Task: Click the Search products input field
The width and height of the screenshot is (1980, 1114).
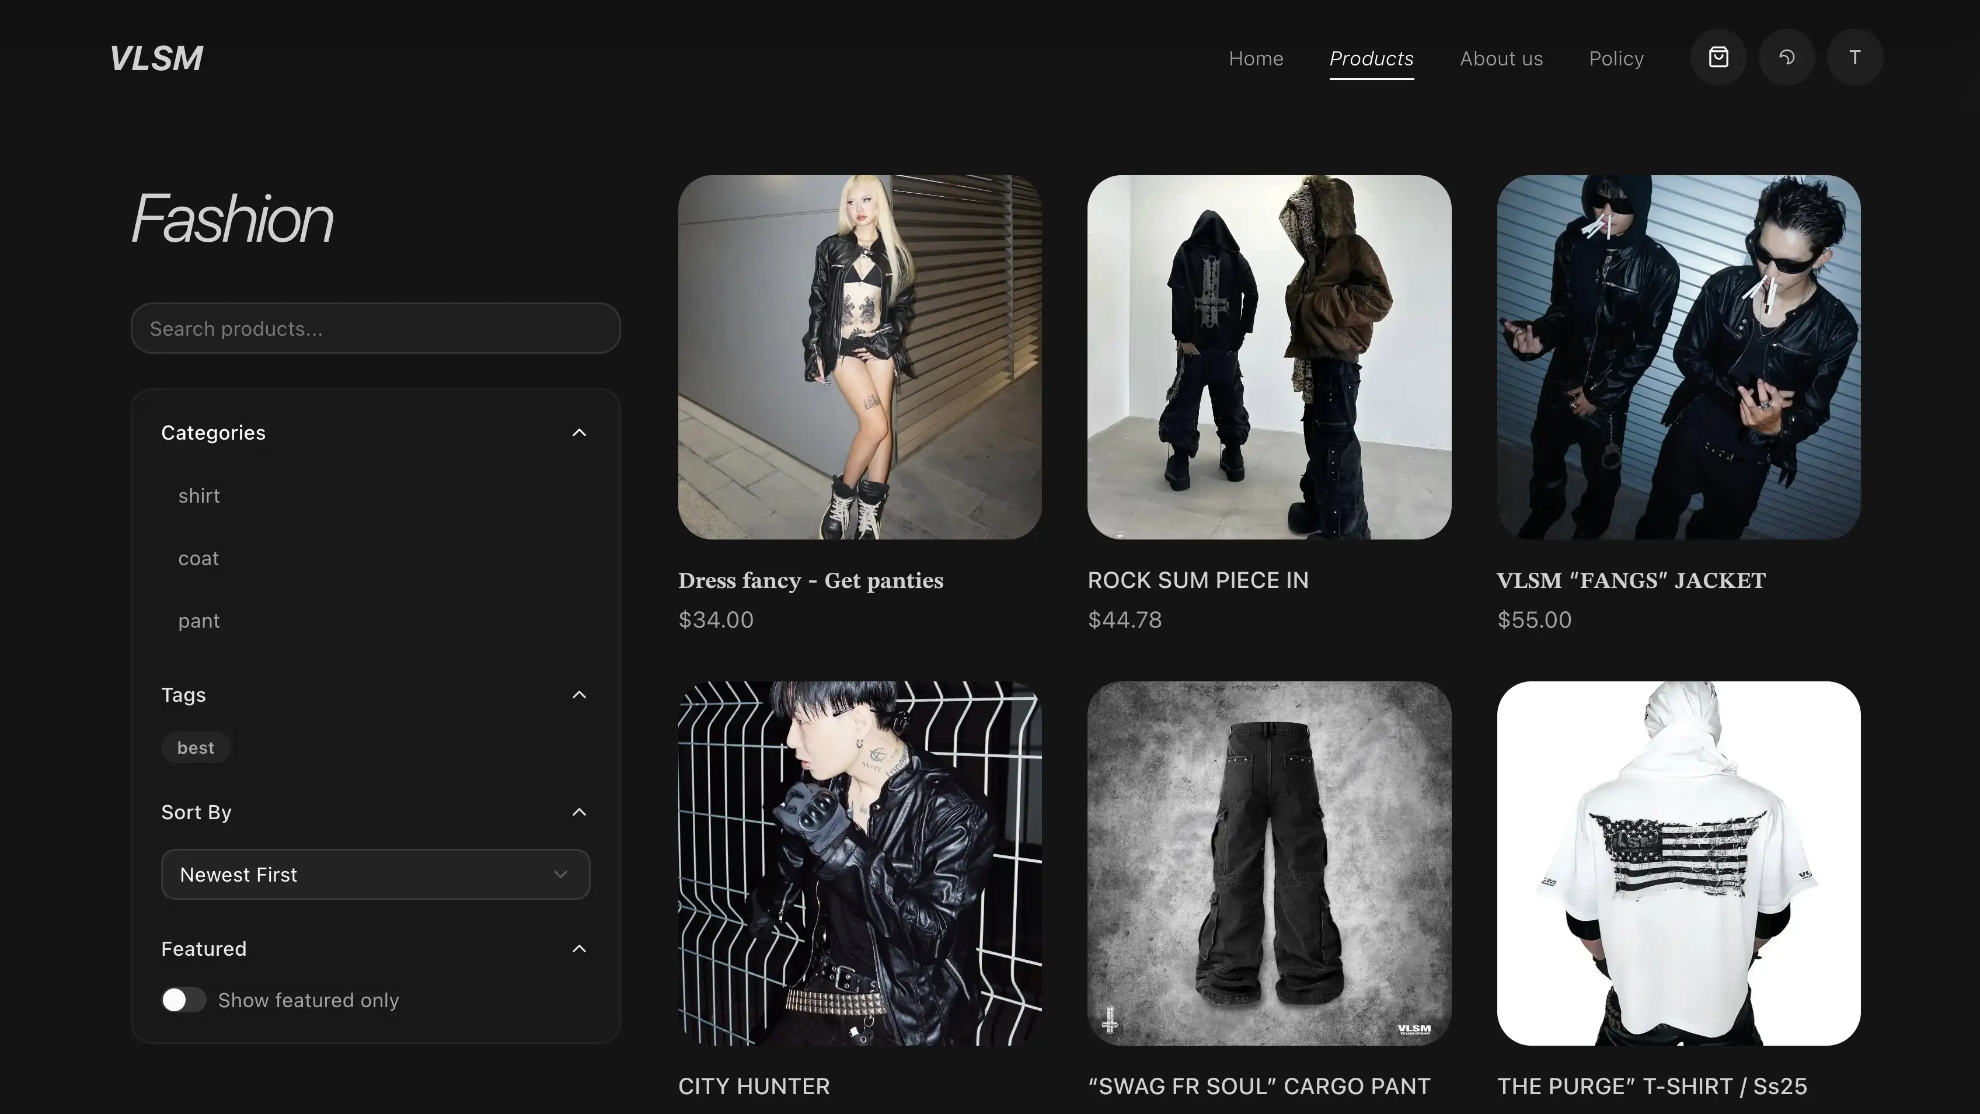Action: click(x=375, y=328)
